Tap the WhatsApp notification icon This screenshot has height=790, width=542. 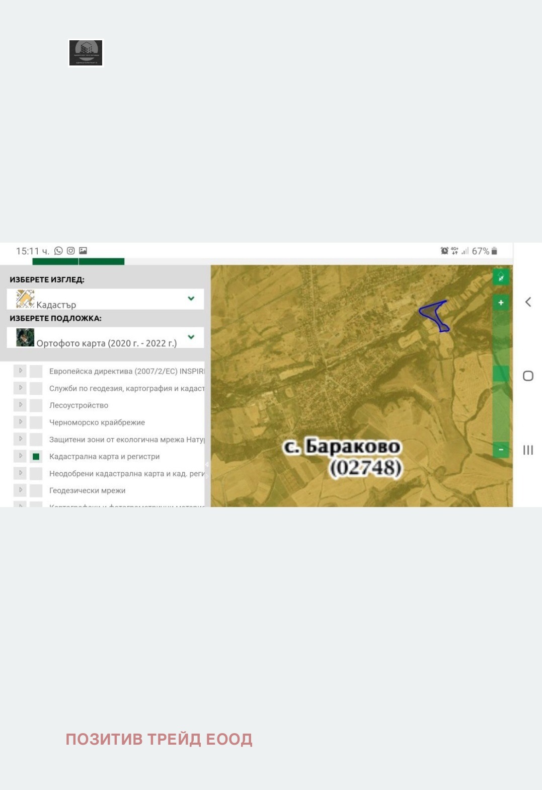tap(58, 251)
